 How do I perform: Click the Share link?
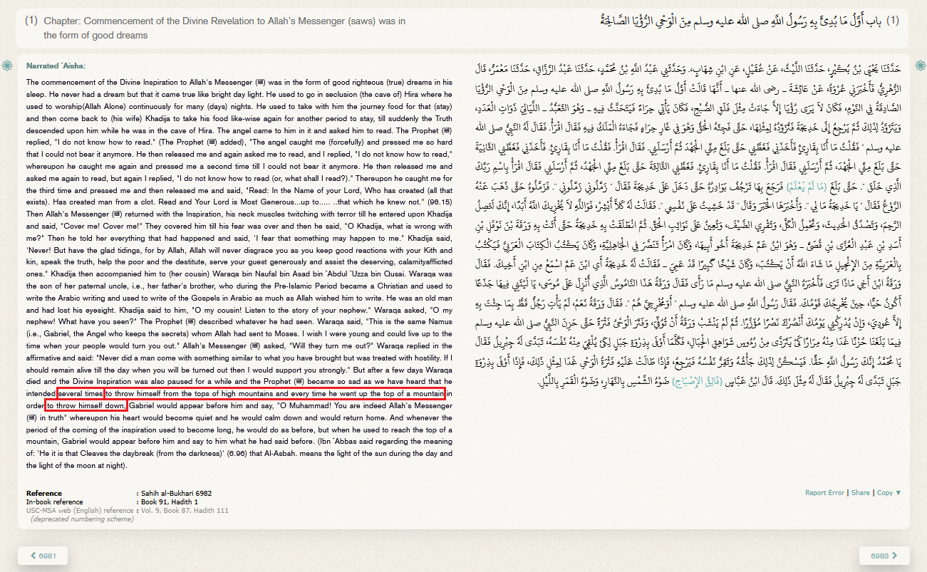click(861, 493)
